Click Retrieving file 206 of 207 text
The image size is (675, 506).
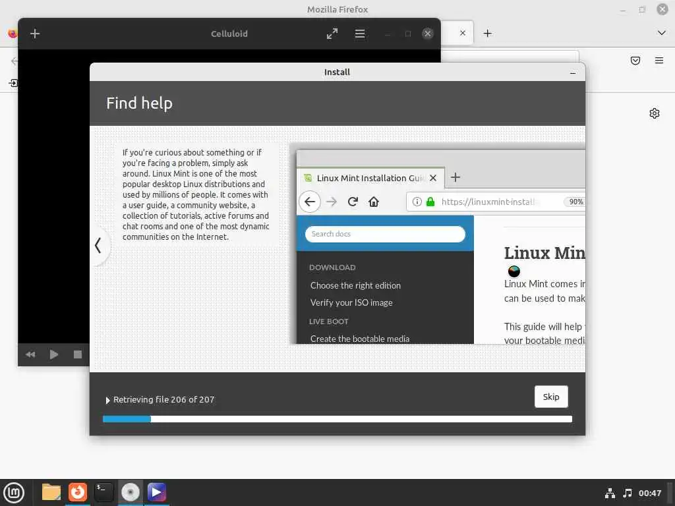(163, 400)
